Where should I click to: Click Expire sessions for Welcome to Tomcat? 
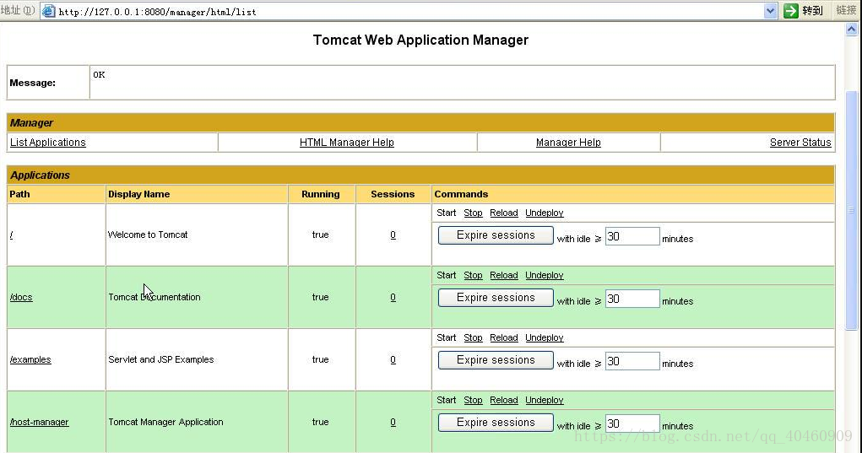pos(496,235)
